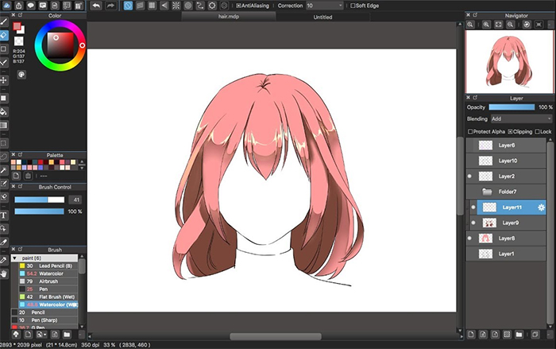Enable the radial snap icon
This screenshot has width=556, height=349.
pos(176,6)
